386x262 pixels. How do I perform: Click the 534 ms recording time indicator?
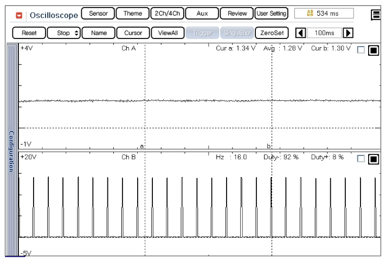(324, 14)
